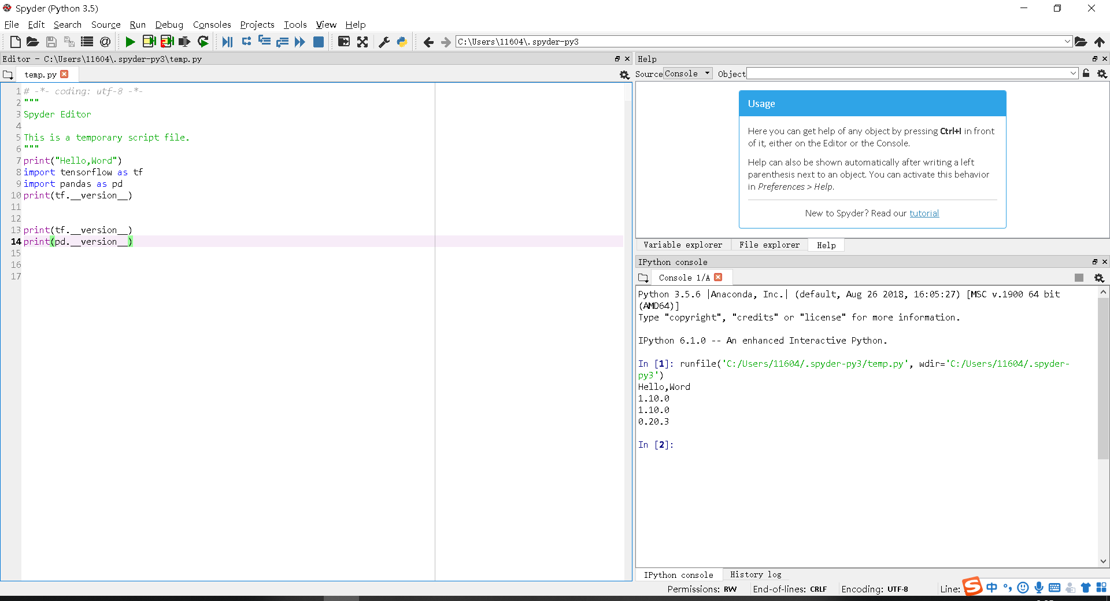Click the Sogou microphone voice input icon
The height and width of the screenshot is (601, 1110).
point(1039,588)
